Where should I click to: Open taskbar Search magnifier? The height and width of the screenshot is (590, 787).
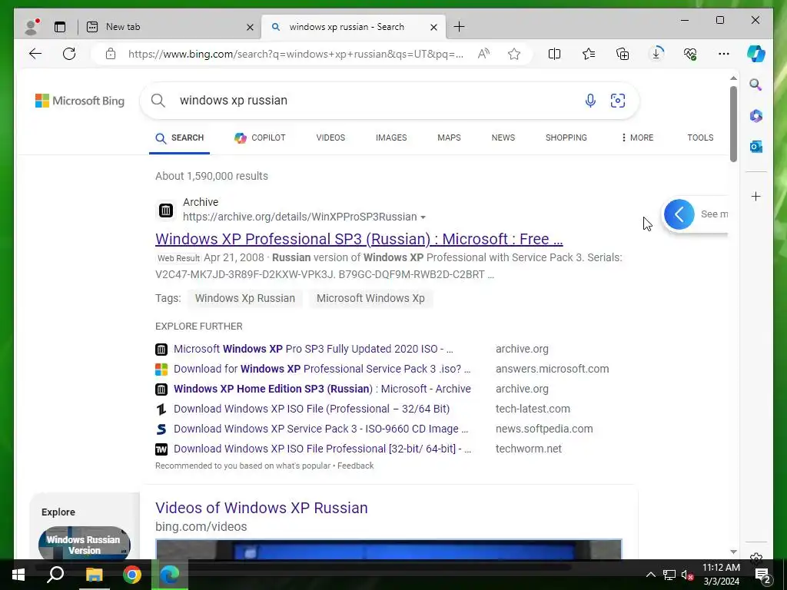(55, 575)
